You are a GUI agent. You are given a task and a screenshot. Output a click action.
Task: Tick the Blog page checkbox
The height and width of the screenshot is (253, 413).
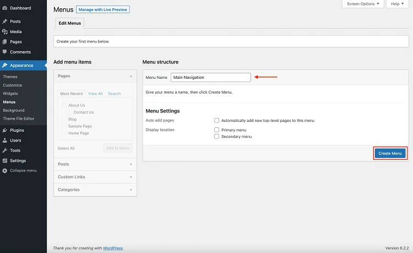coord(63,119)
